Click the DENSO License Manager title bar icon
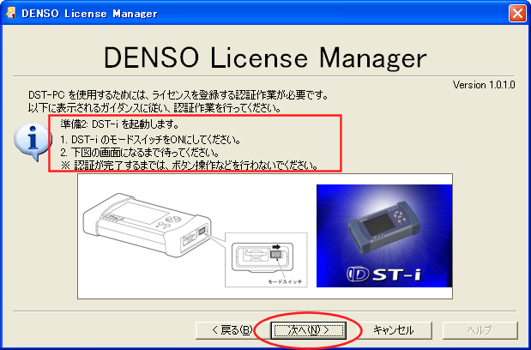531x350 pixels. point(11,13)
